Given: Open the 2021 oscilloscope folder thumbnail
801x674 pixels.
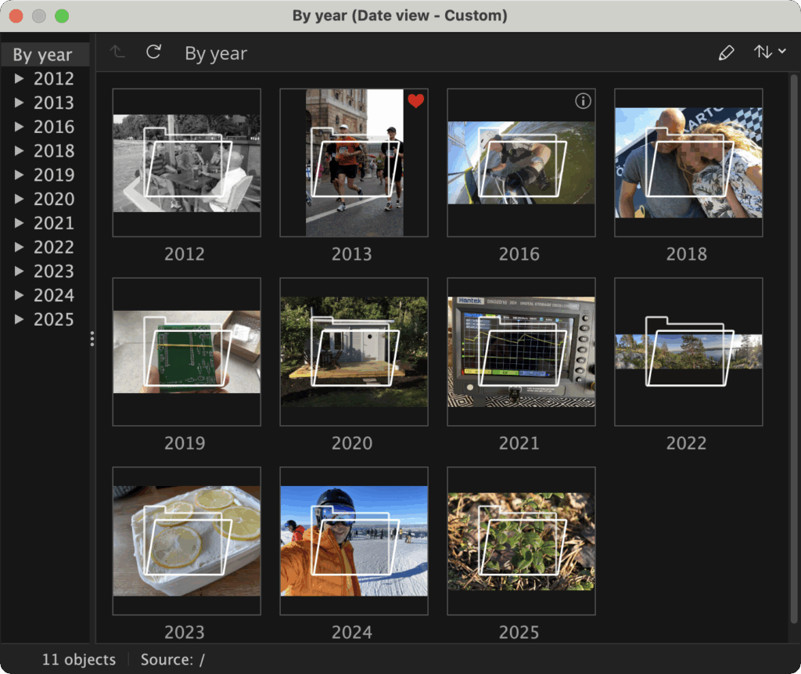Looking at the screenshot, I should [521, 352].
